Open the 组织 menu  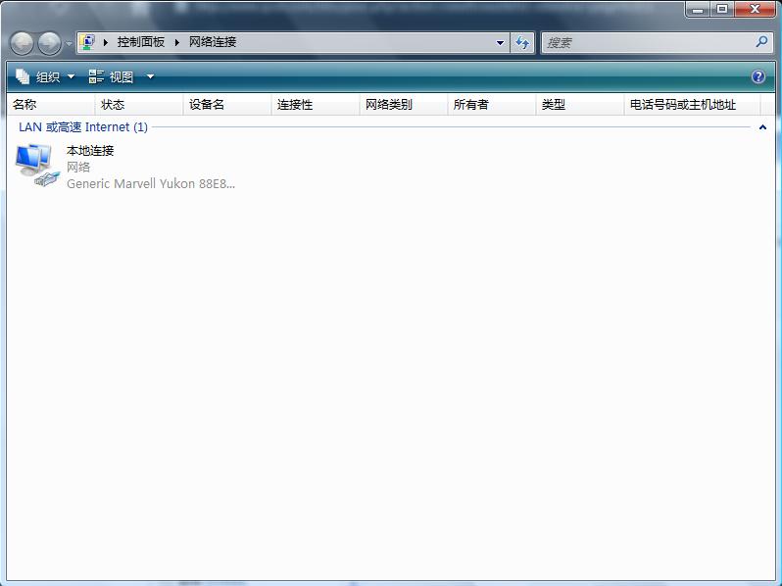(x=45, y=76)
